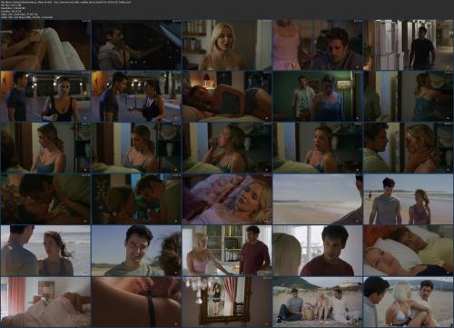
Task: Click thumbnail of man touching woman's neck
Action: (408, 147)
